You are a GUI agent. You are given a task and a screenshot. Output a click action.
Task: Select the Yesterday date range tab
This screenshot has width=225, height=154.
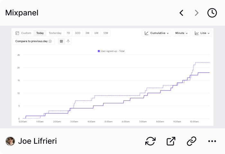tap(55, 33)
